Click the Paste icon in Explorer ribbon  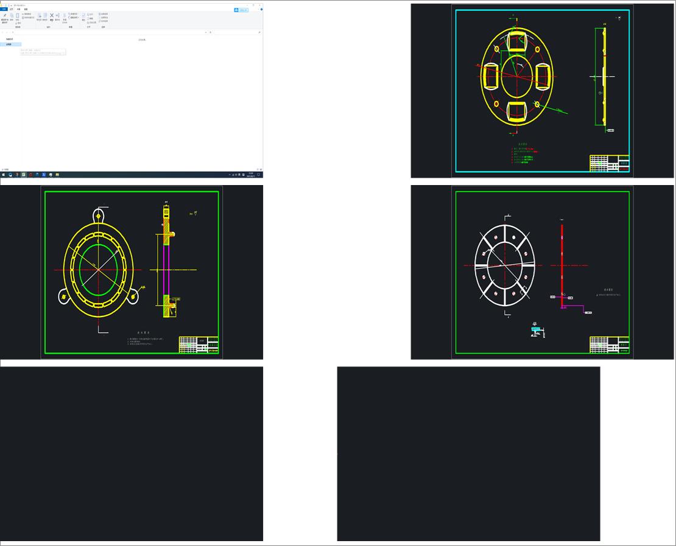tap(17, 17)
